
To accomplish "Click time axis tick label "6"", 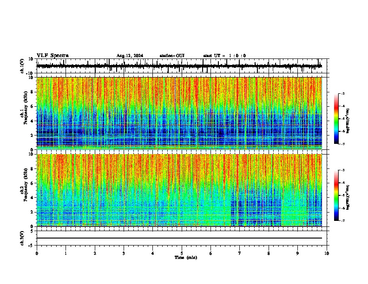I will (211, 253).
